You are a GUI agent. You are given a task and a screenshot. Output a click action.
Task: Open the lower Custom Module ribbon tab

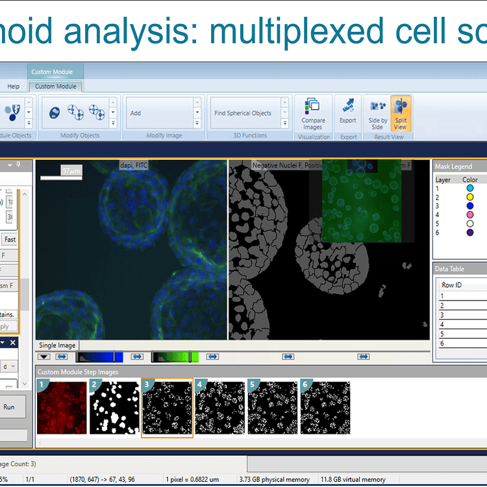click(56, 86)
